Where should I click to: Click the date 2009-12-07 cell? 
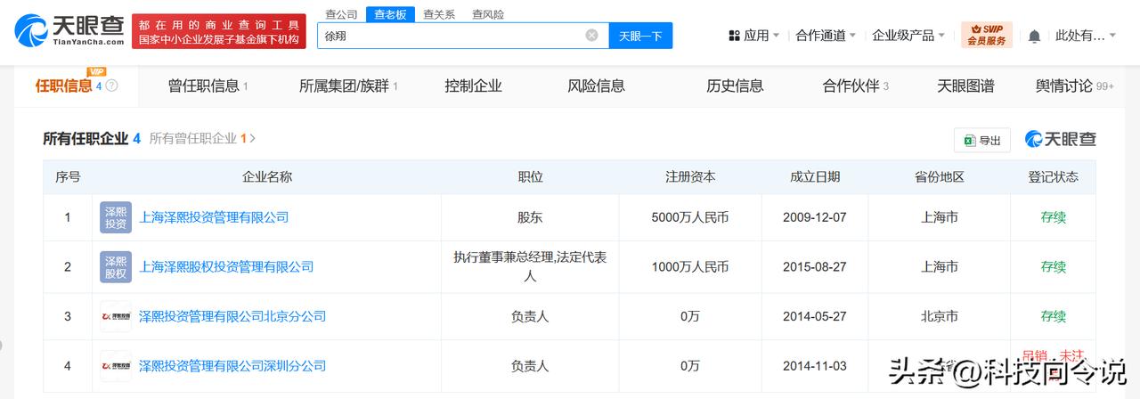click(x=815, y=217)
